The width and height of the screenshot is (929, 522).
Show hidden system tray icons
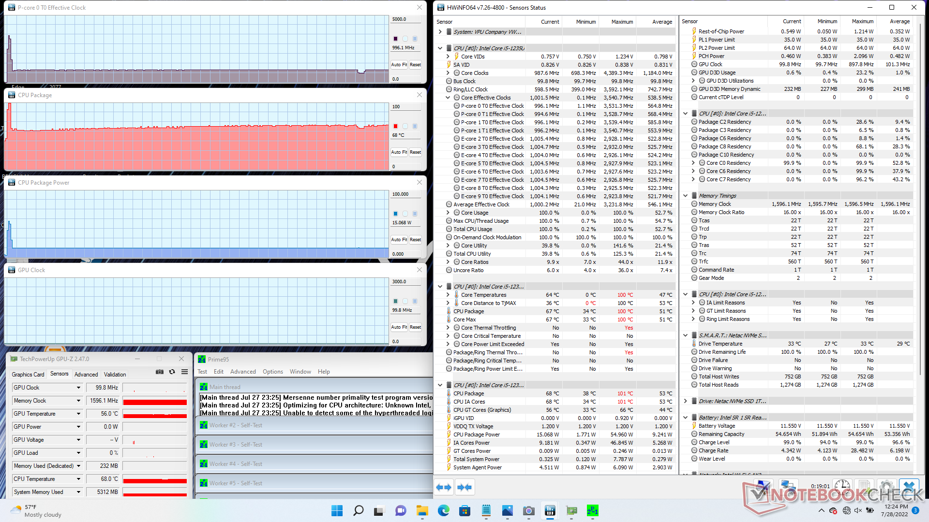821,510
